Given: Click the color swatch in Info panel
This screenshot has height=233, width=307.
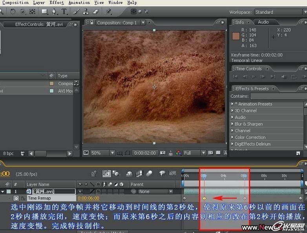Looking at the screenshot, I should click(236, 36).
